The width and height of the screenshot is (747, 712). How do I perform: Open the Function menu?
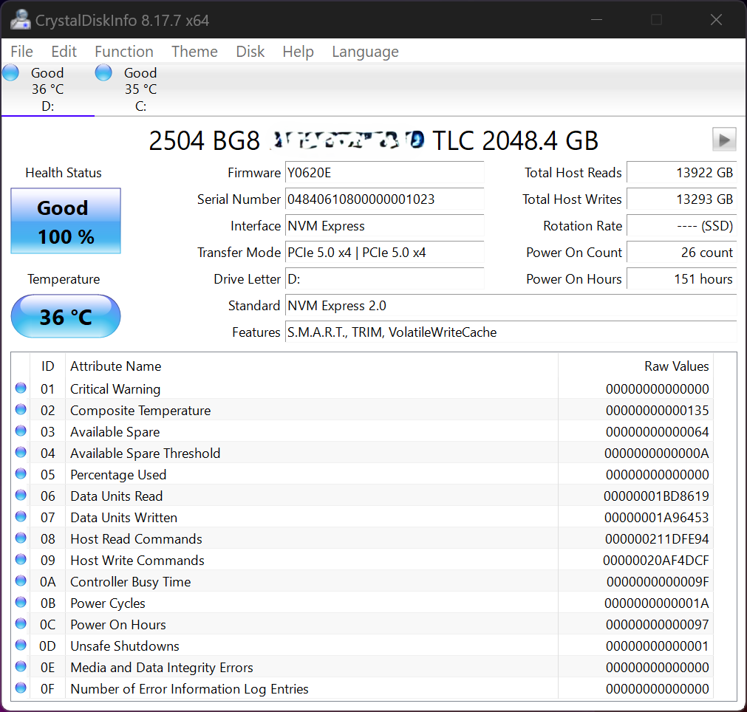click(124, 52)
